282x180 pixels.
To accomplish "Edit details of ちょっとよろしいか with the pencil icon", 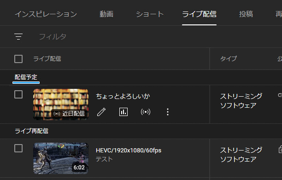I will click(101, 112).
